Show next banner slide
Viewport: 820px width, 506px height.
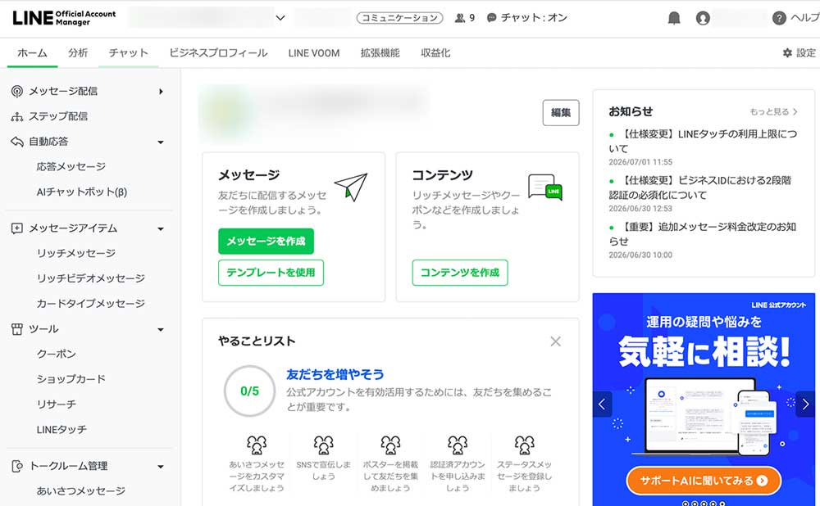pos(805,404)
